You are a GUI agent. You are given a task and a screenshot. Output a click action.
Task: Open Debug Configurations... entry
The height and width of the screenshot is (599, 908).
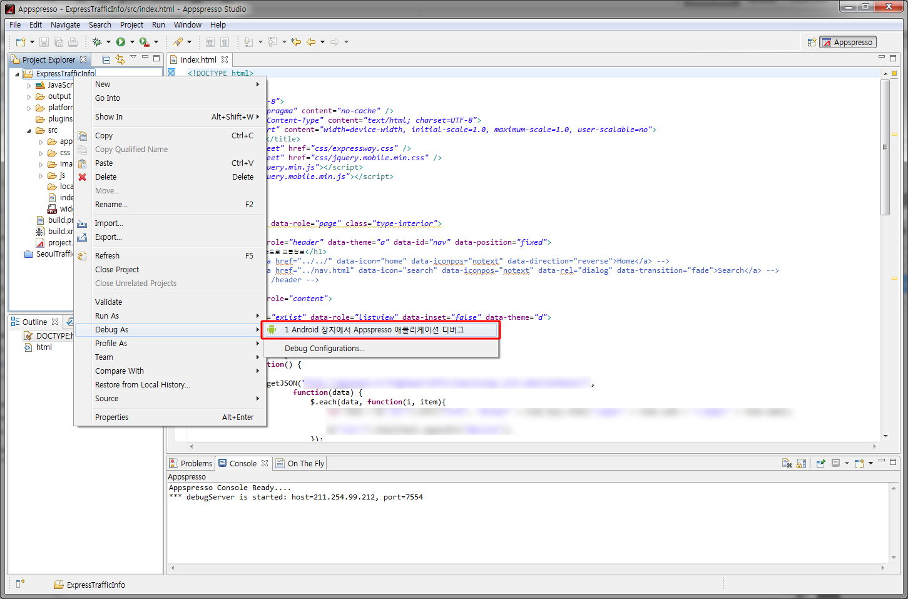(381, 349)
